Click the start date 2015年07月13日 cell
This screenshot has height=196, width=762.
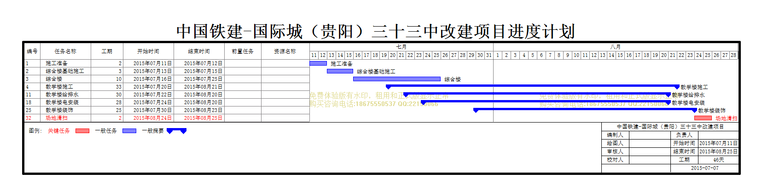pyautogui.click(x=148, y=71)
